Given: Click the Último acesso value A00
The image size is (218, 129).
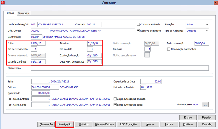Looking at the screenshot, I should (x=195, y=105).
